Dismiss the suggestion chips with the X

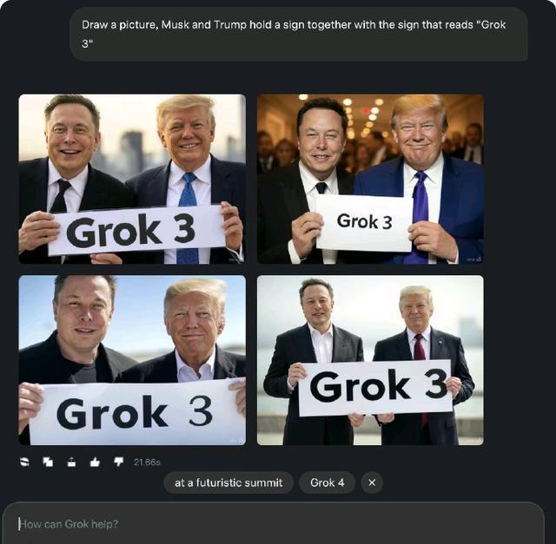[372, 482]
